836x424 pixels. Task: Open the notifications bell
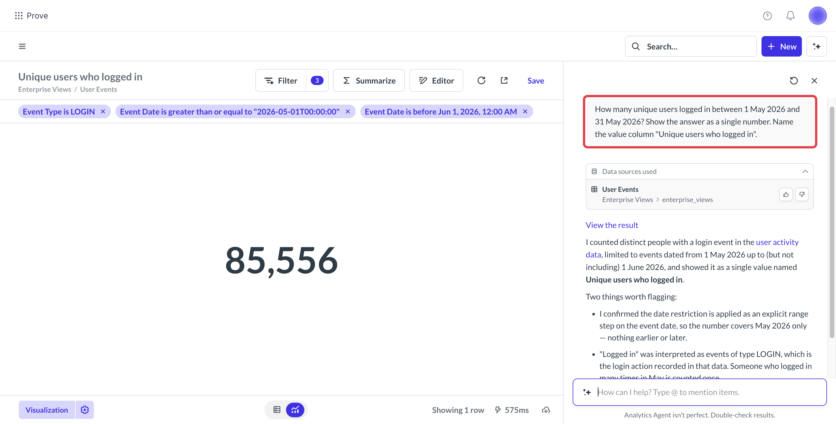(790, 16)
